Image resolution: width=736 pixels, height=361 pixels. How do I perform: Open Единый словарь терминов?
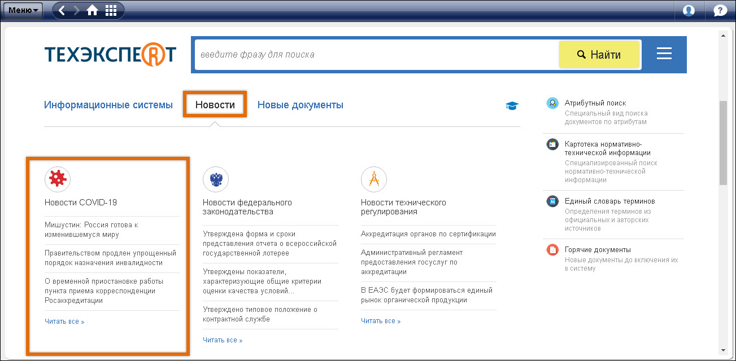click(609, 201)
